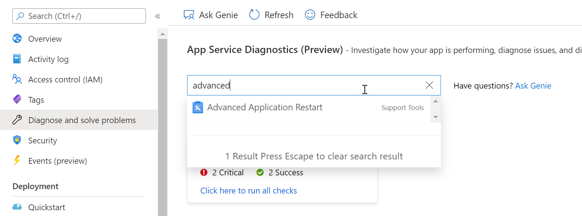
Task: Click the Ask Genie chat icon
Action: 189,15
